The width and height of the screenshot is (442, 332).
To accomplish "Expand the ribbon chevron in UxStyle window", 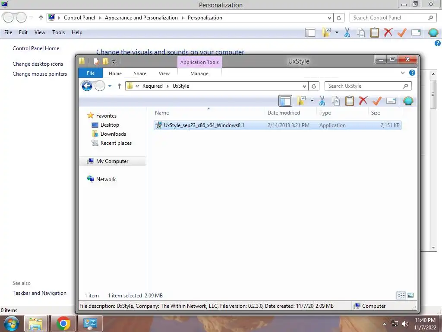I will click(403, 73).
